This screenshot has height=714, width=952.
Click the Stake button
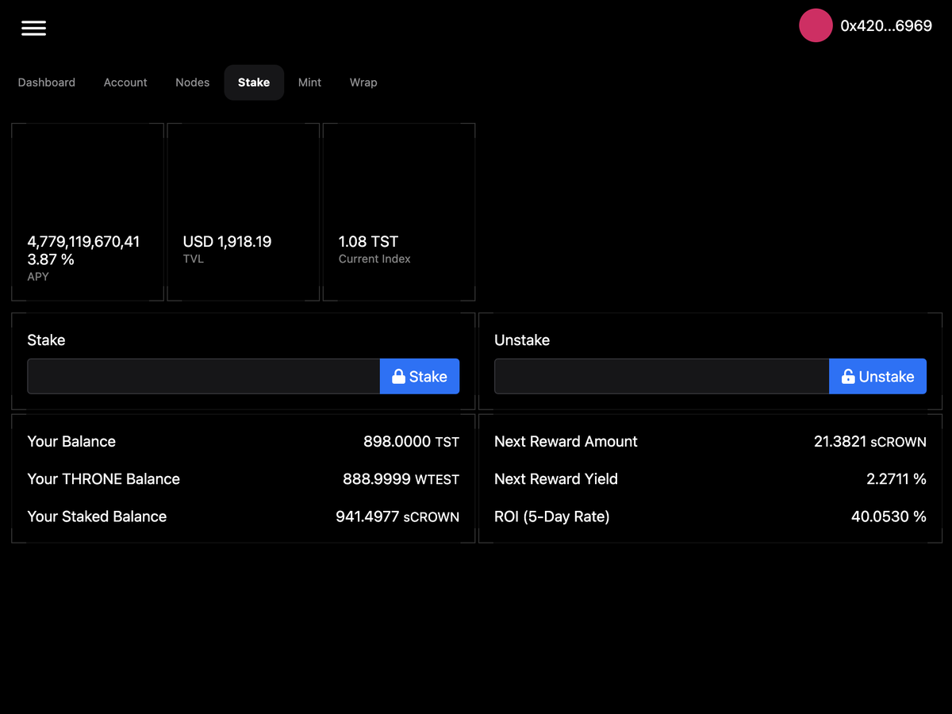pyautogui.click(x=420, y=375)
